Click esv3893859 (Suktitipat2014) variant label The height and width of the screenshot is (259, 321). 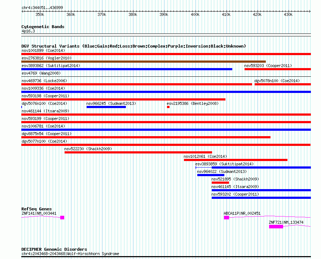[224, 164]
